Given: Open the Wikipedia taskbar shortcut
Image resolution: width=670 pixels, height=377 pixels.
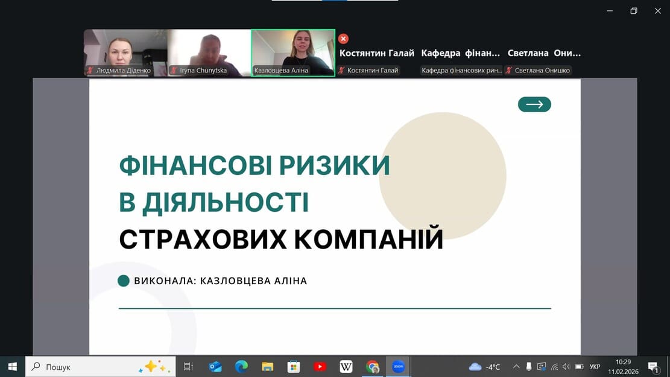Looking at the screenshot, I should click(346, 366).
